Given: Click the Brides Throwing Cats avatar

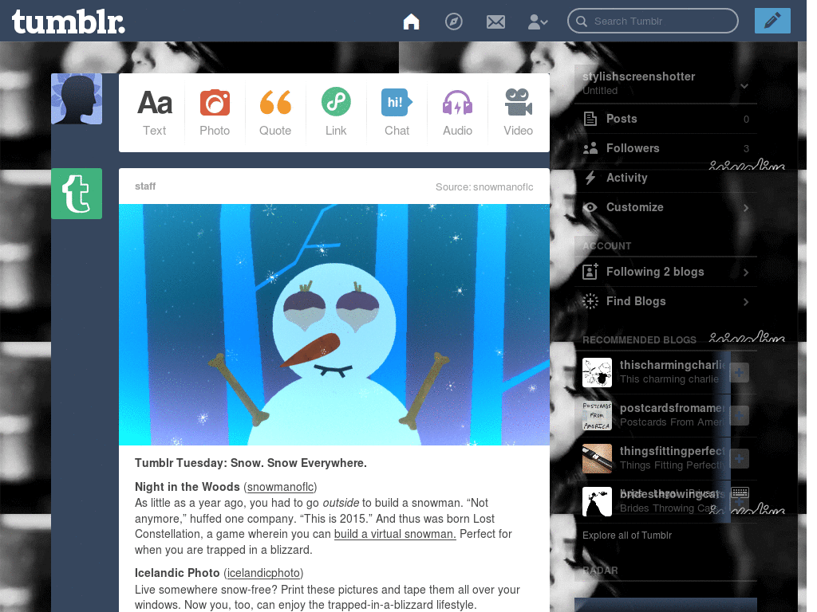Looking at the screenshot, I should click(x=597, y=501).
